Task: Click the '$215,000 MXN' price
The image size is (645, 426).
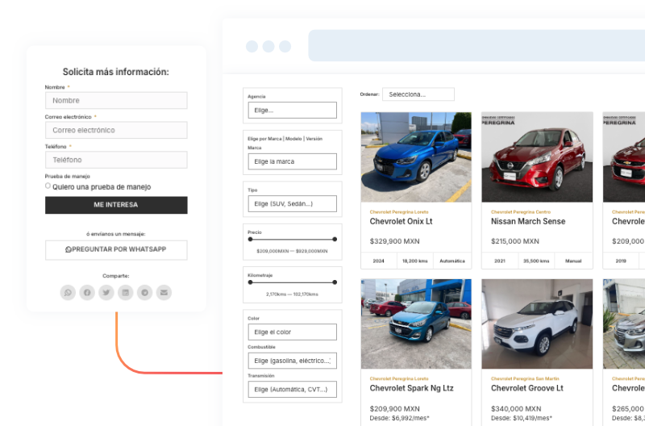Action: pos(515,241)
